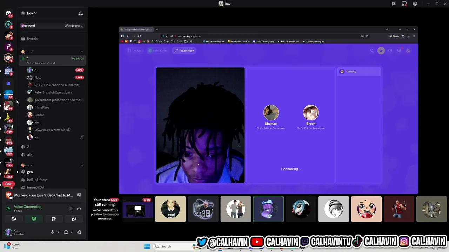The width and height of the screenshot is (449, 252).
Task: Click Windows Start button
Action: click(x=147, y=246)
